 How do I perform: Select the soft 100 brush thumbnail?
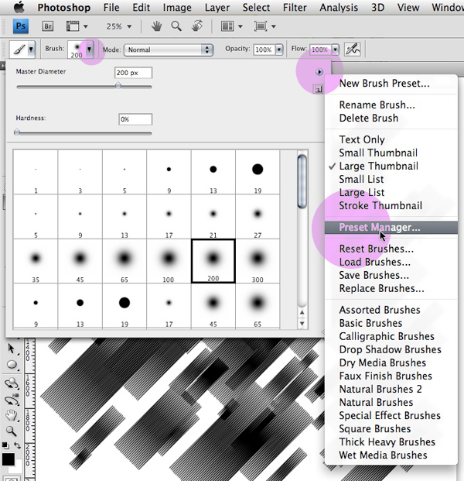(x=169, y=261)
